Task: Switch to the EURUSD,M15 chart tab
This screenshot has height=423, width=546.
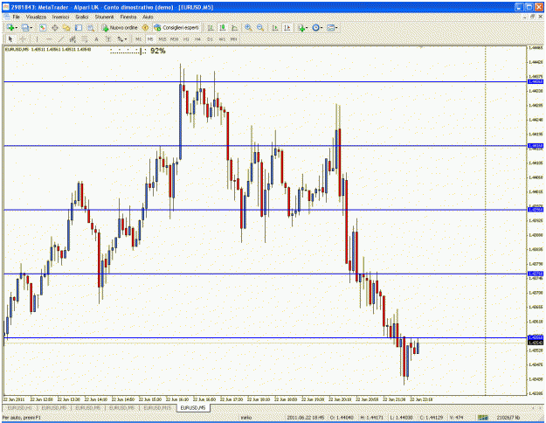Action: coord(157,407)
